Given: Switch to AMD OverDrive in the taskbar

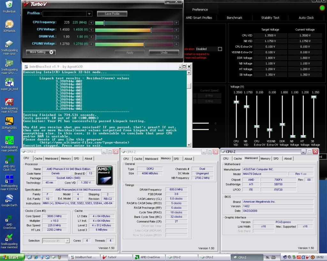Looking at the screenshot, I should coord(149,257).
